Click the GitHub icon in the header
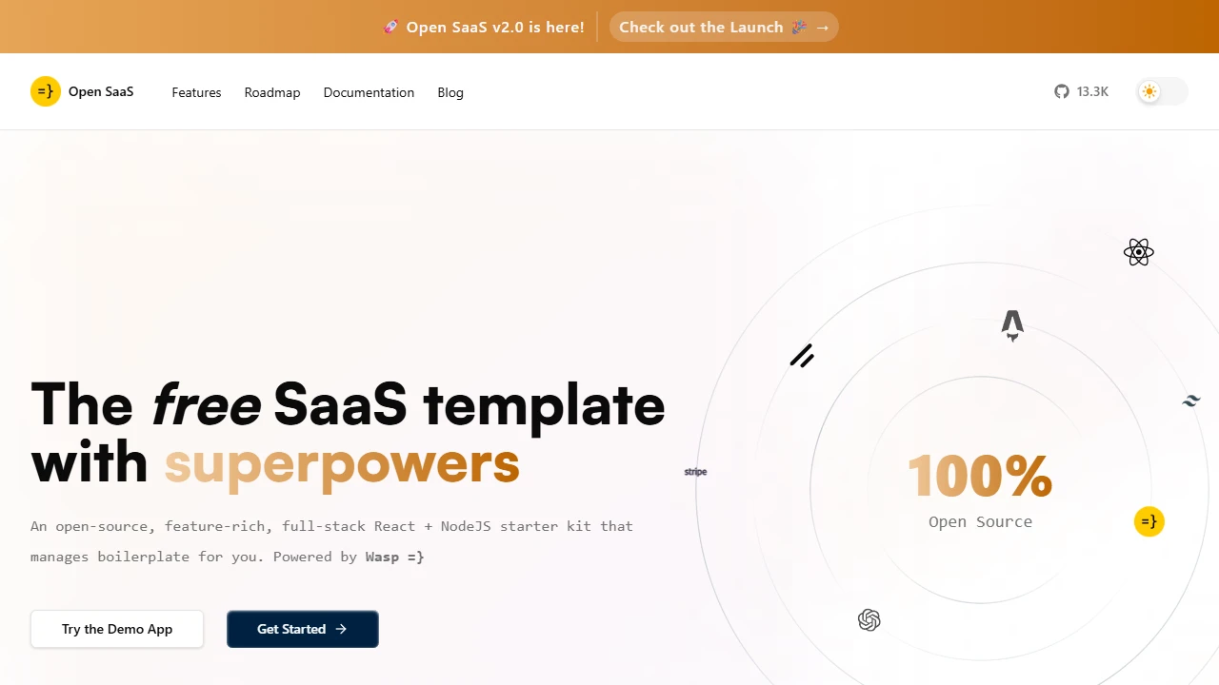 point(1061,91)
